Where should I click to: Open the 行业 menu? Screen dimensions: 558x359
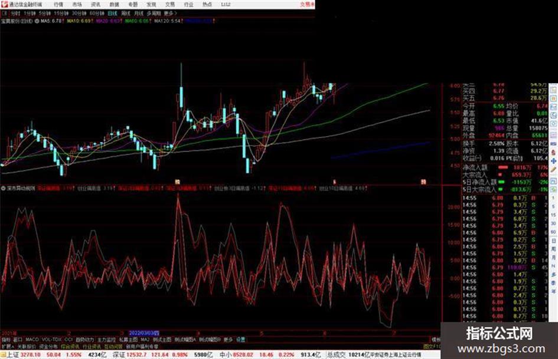pyautogui.click(x=188, y=5)
